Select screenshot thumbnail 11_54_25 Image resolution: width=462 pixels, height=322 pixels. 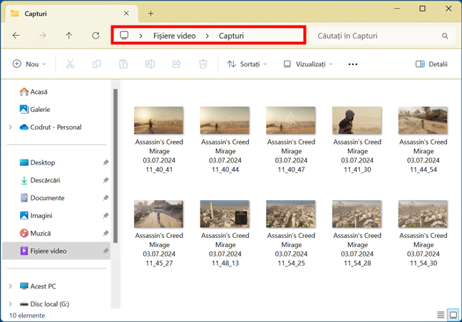291,214
